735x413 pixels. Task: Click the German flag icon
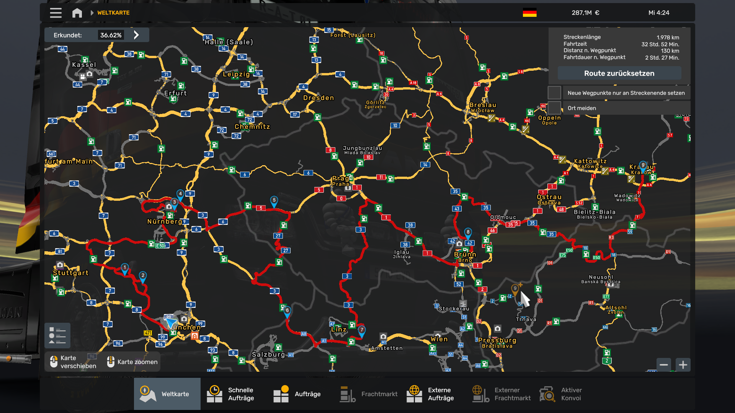coord(529,13)
